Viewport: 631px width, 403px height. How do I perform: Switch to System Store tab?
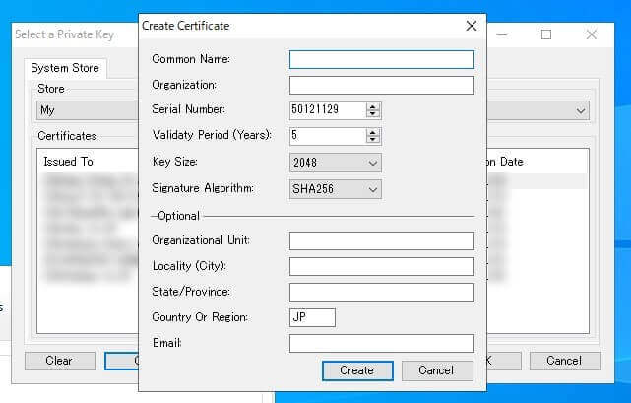click(65, 68)
